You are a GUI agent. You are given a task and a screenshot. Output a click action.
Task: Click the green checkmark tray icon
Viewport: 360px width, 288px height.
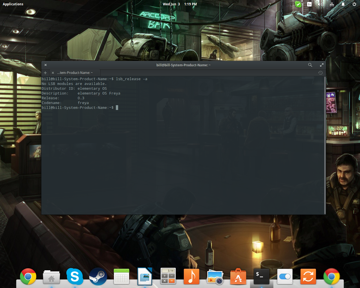[298, 4]
